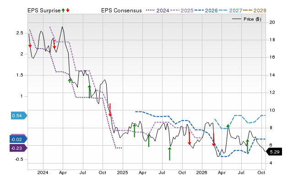Click the 2027 EPS consensus legend entry
Viewport: 293px width, 175px height.
[x=230, y=11]
